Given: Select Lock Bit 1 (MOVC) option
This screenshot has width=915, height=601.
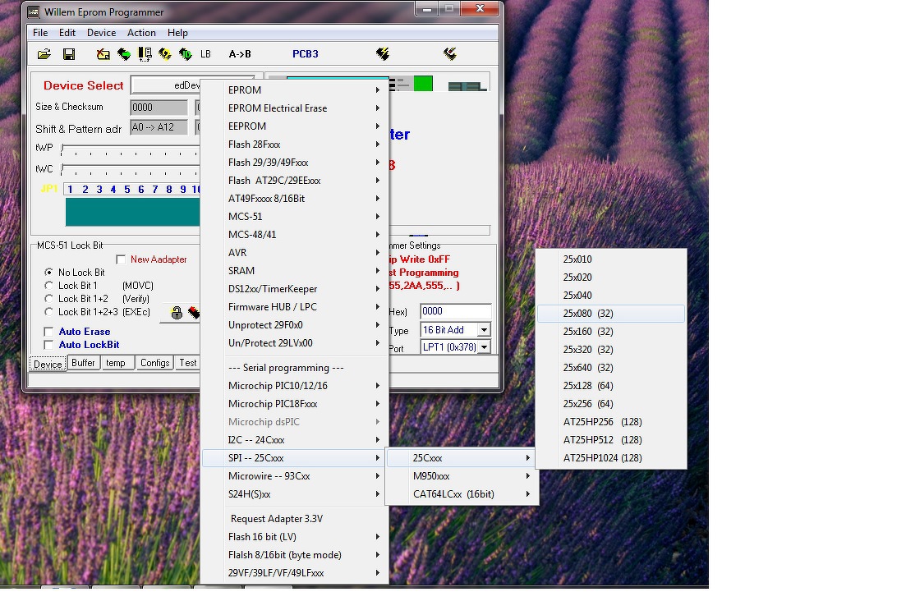Looking at the screenshot, I should (49, 286).
